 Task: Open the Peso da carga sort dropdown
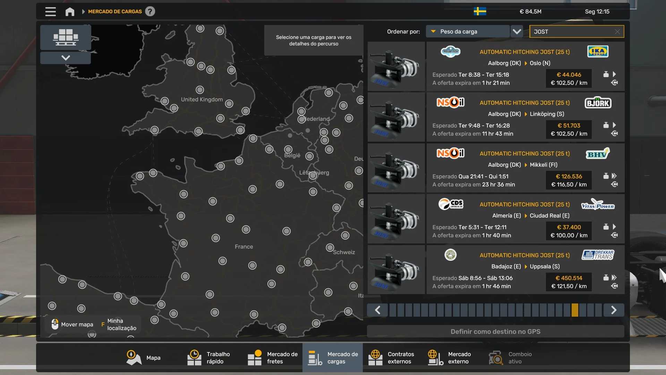tap(468, 32)
